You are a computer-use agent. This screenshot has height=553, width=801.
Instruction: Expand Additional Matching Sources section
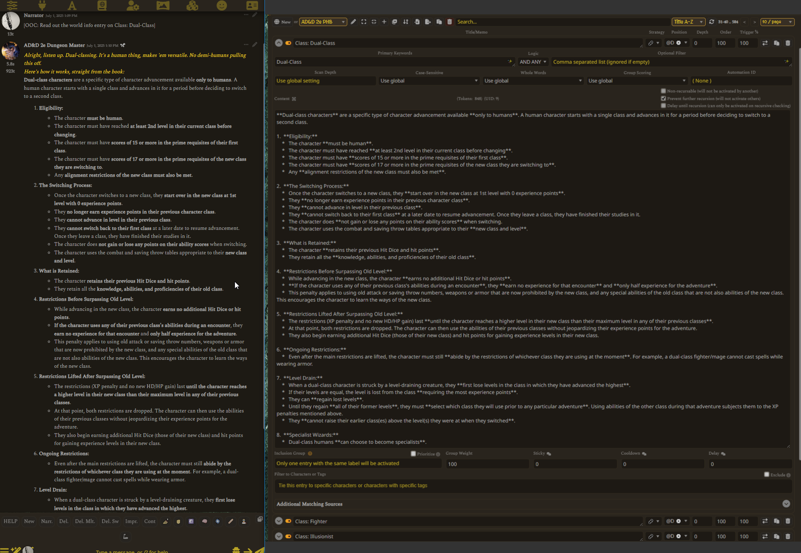click(786, 504)
